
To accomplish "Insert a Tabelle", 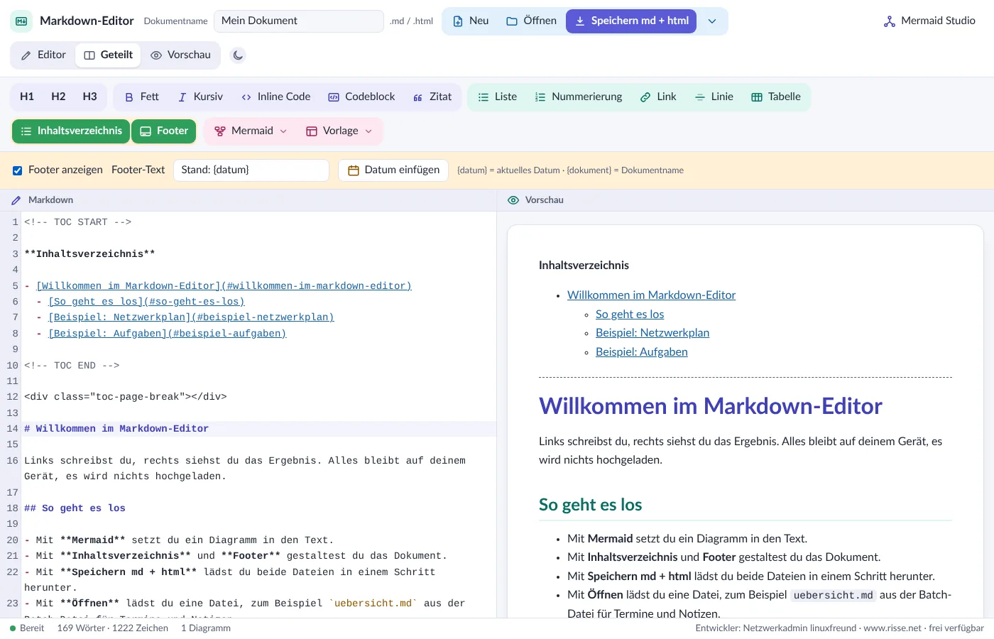I will click(x=776, y=97).
